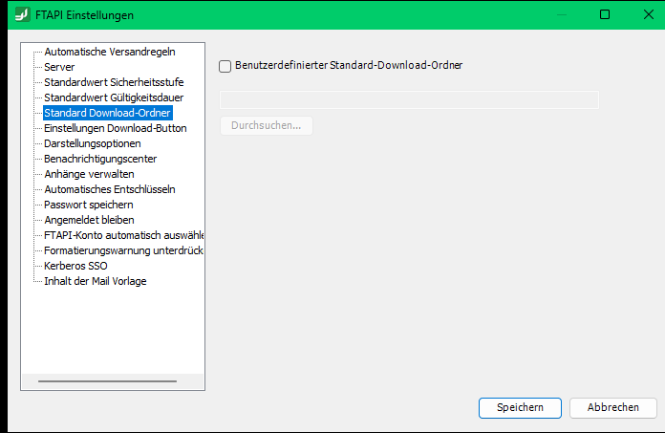
Task: Select Anhänge verwalten entry
Action: pos(89,174)
